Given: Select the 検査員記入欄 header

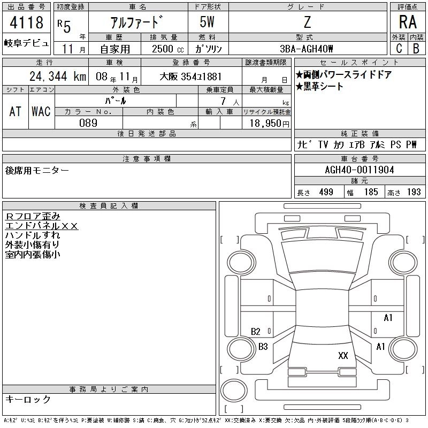Looking at the screenshot, I should tap(109, 206).
